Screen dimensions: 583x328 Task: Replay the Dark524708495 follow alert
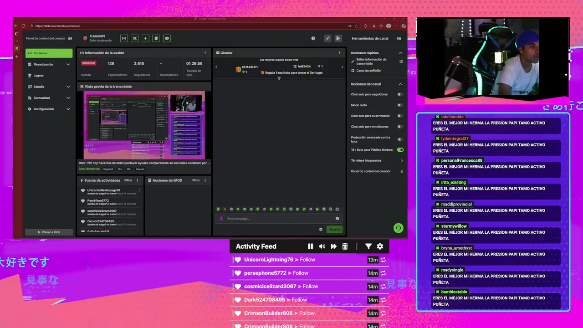tap(384, 300)
